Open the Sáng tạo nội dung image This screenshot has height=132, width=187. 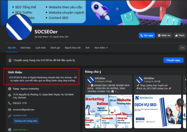point(124,122)
